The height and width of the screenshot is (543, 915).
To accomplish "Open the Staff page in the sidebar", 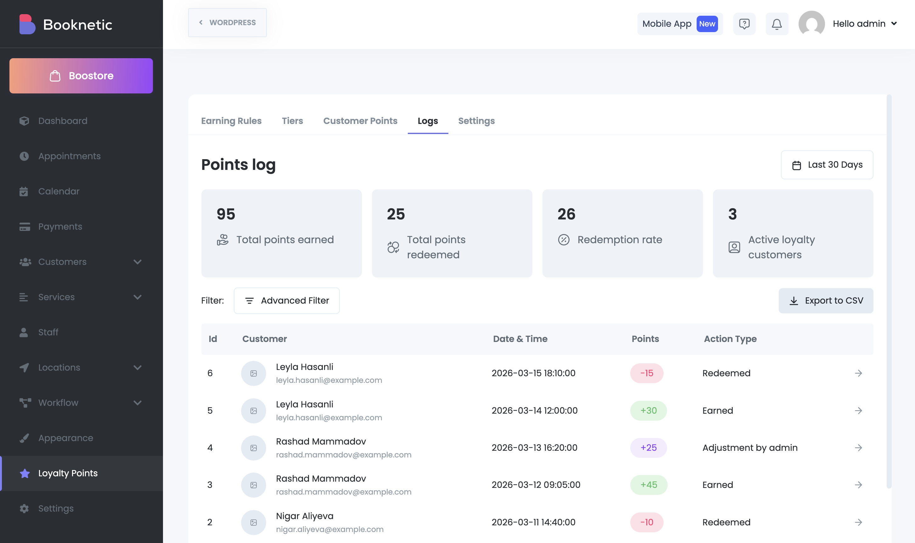I will (x=48, y=332).
